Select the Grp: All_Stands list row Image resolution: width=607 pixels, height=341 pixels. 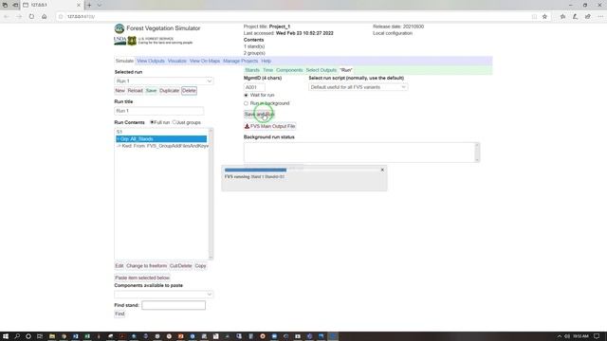tap(161, 139)
